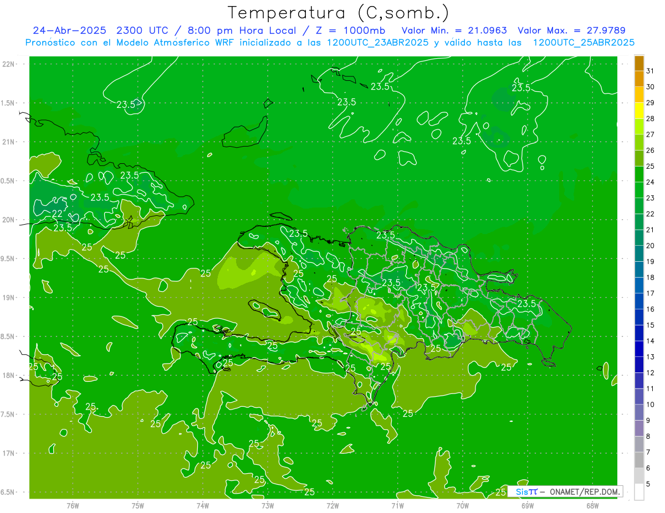This screenshot has height=513, width=665.
Task: Click the map title Temperatura (C,somb.)
Action: [x=339, y=13]
